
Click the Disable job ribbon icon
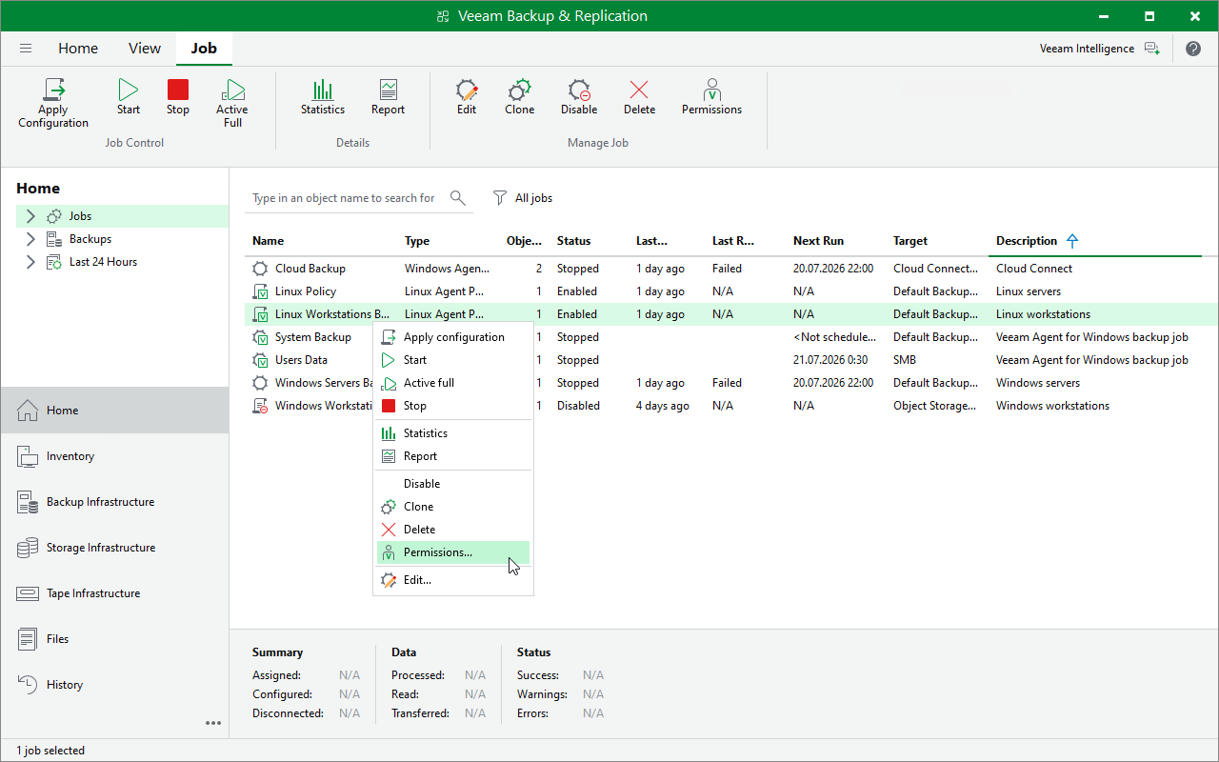tap(579, 90)
